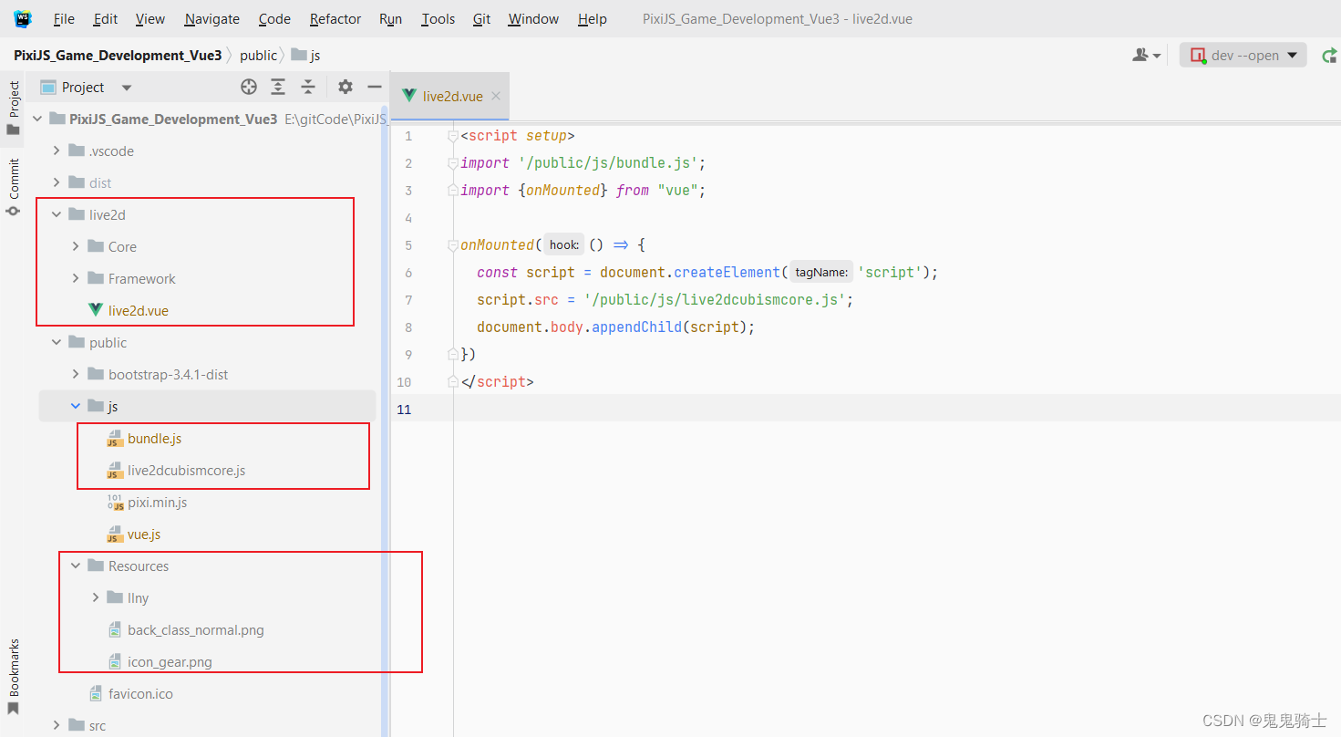1341x737 pixels.
Task: Open the Project view dropdown arrow
Action: tap(127, 88)
